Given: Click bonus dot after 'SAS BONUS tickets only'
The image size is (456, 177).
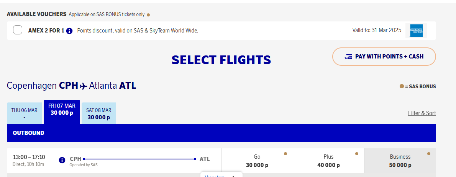Looking at the screenshot, I should click(148, 15).
